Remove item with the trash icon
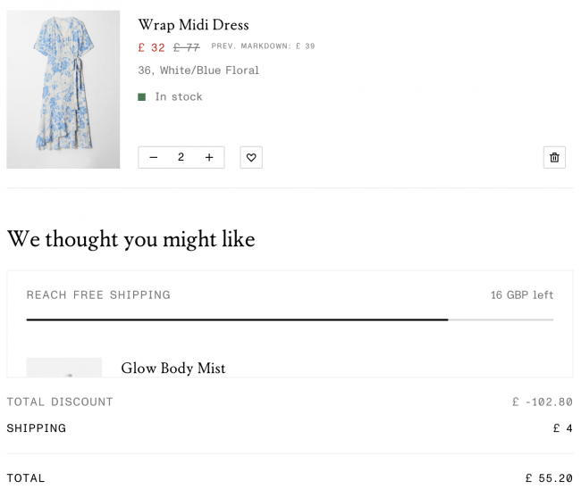Image resolution: width=581 pixels, height=489 pixels. (x=554, y=157)
